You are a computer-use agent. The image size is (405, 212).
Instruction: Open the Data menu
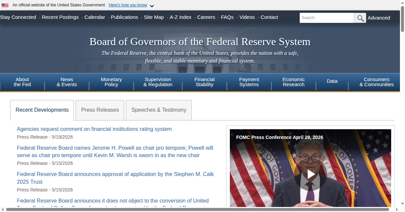click(332, 81)
